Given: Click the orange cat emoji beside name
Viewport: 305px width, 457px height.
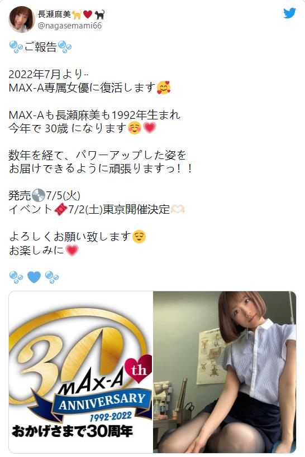Looking at the screenshot, I should pos(77,15).
